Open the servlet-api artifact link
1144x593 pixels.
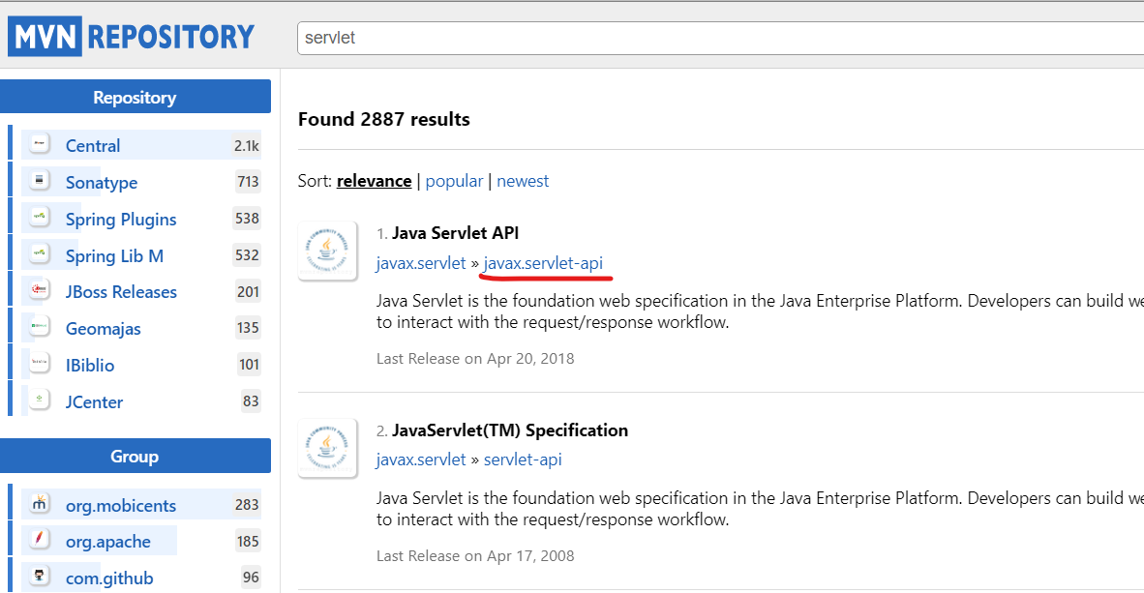(523, 460)
